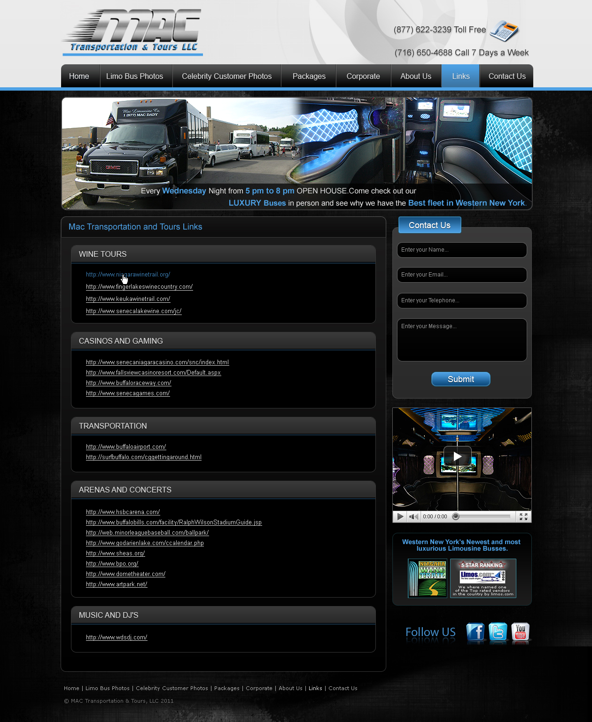Open the YouTube icon under Follow Us
The image size is (592, 722).
[520, 632]
